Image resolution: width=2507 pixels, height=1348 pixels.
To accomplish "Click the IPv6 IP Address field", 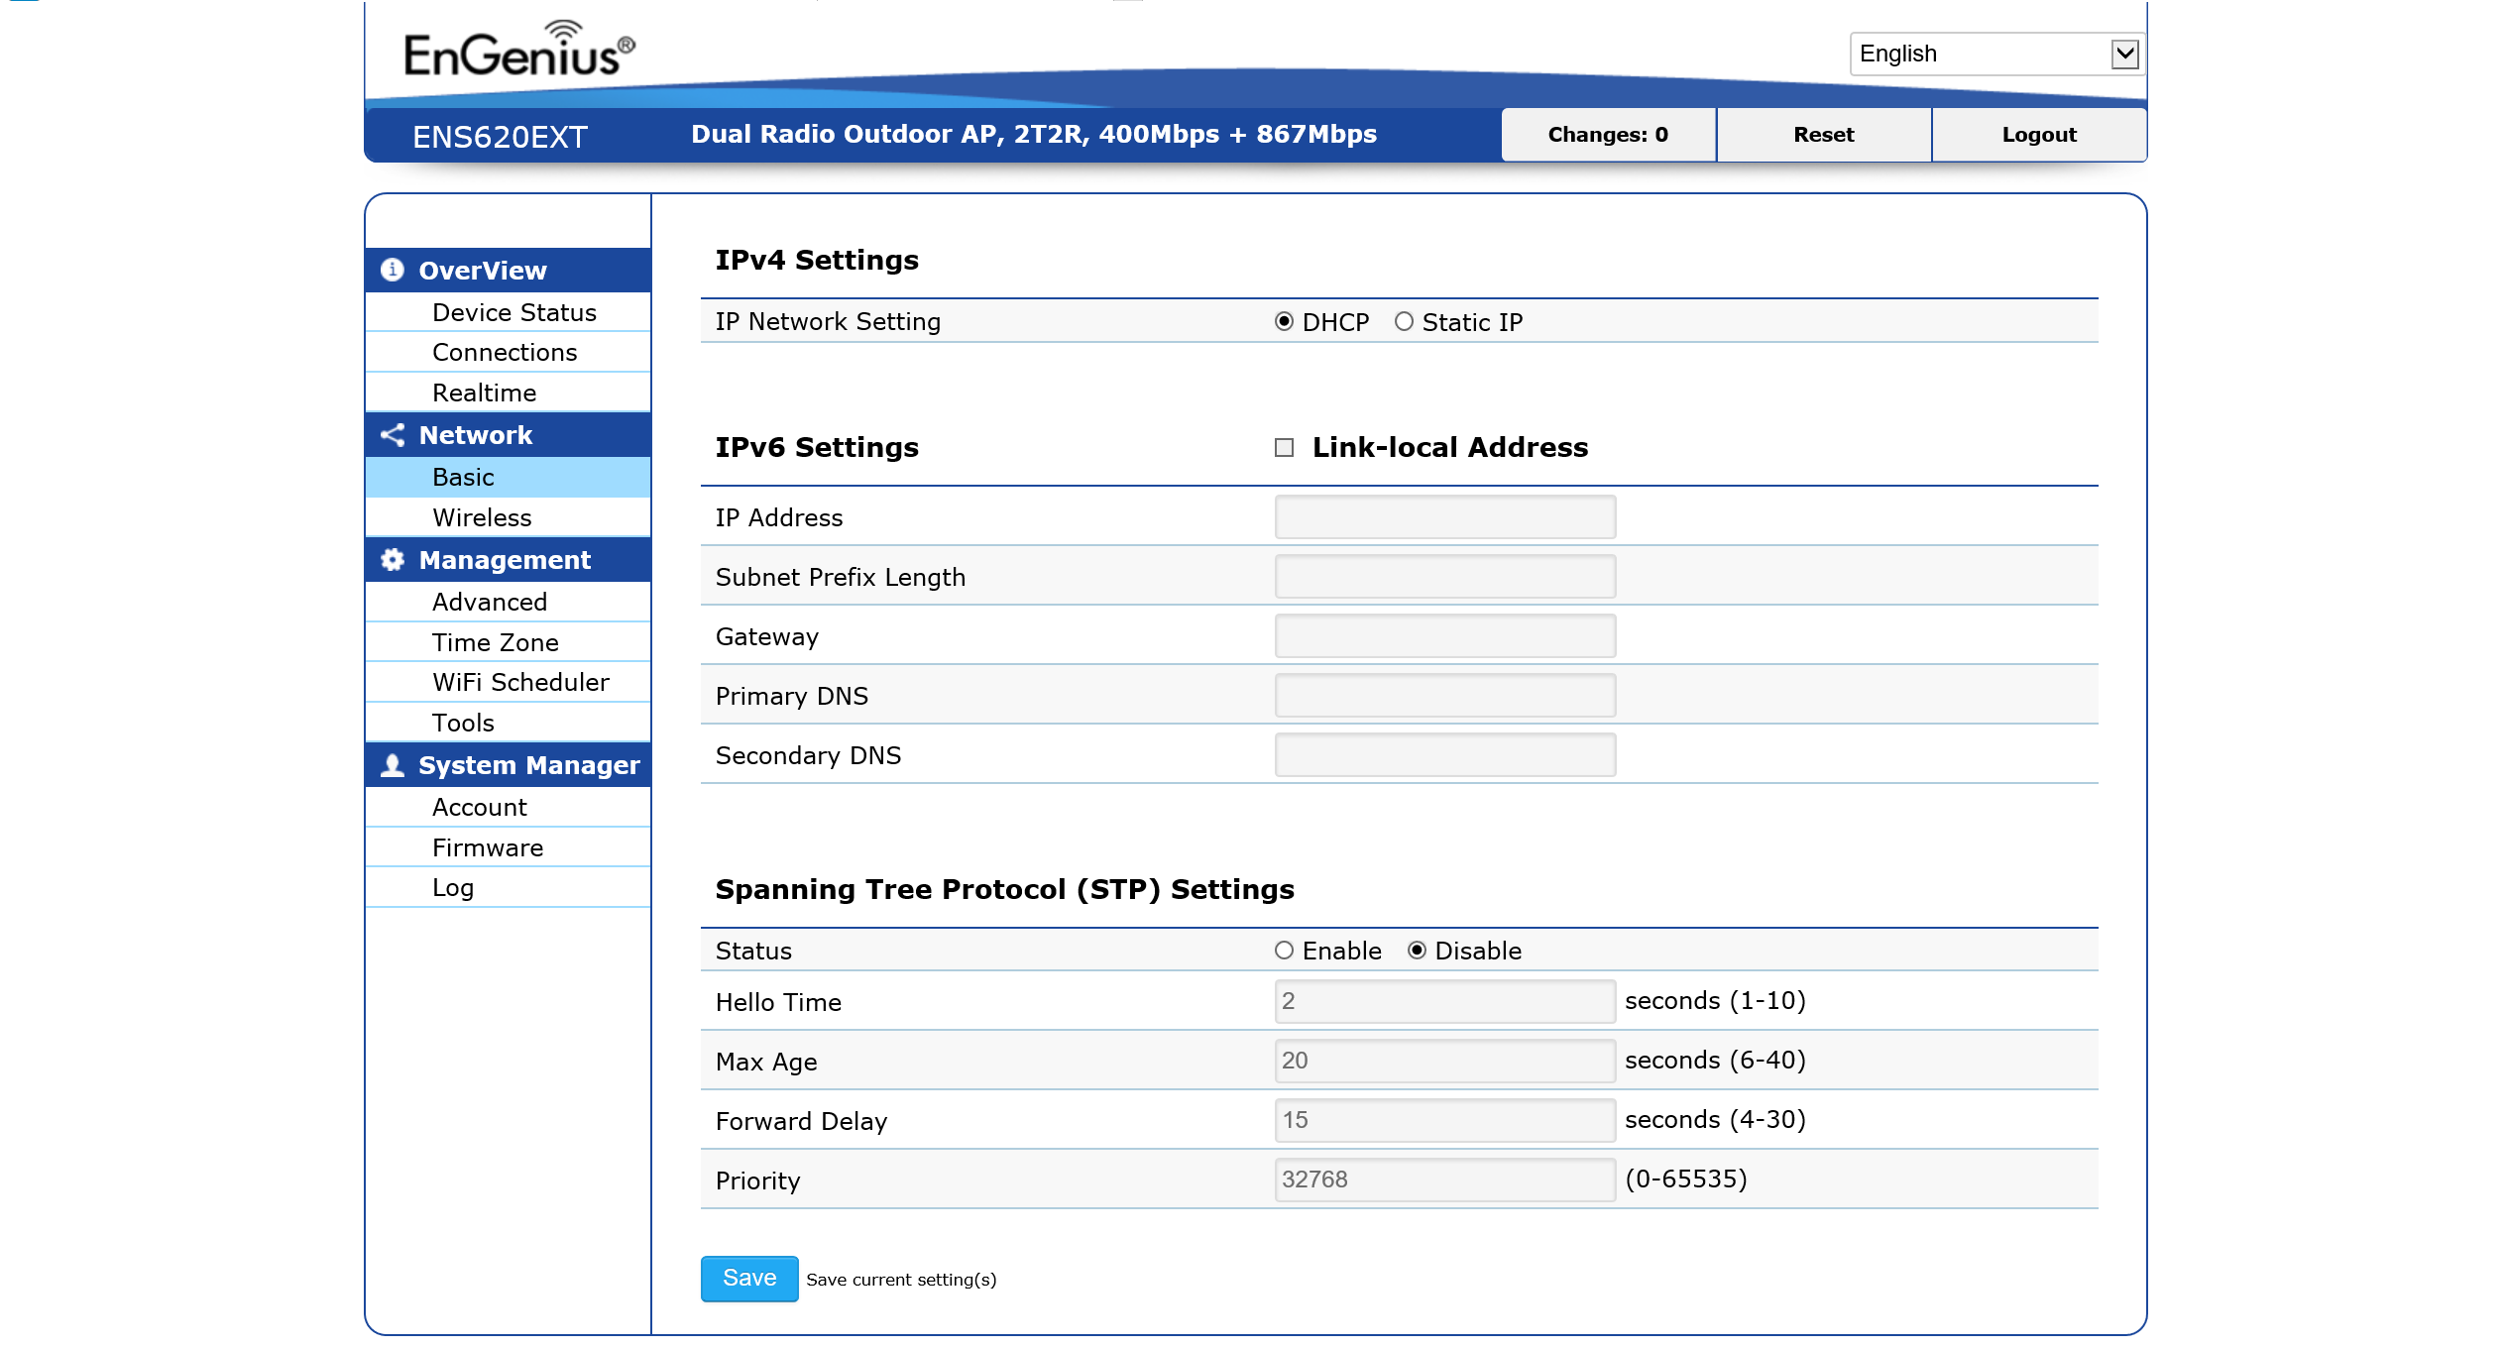I will tap(1444, 517).
